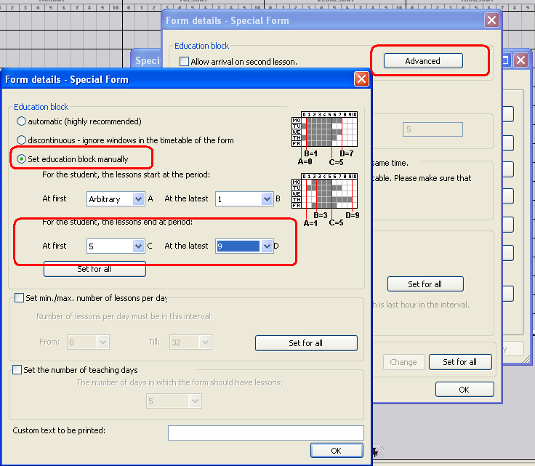Screen dimensions: 535x466
Task: Select Set education block manually option
Action: click(x=22, y=159)
